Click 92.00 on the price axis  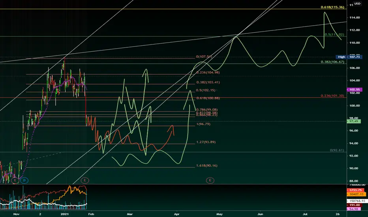point(355,156)
